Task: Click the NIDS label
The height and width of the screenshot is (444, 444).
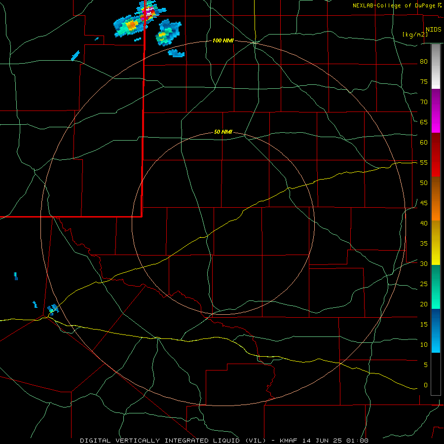Action: [433, 30]
